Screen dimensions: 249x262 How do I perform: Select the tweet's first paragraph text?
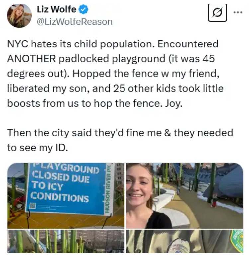pyautogui.click(x=116, y=73)
